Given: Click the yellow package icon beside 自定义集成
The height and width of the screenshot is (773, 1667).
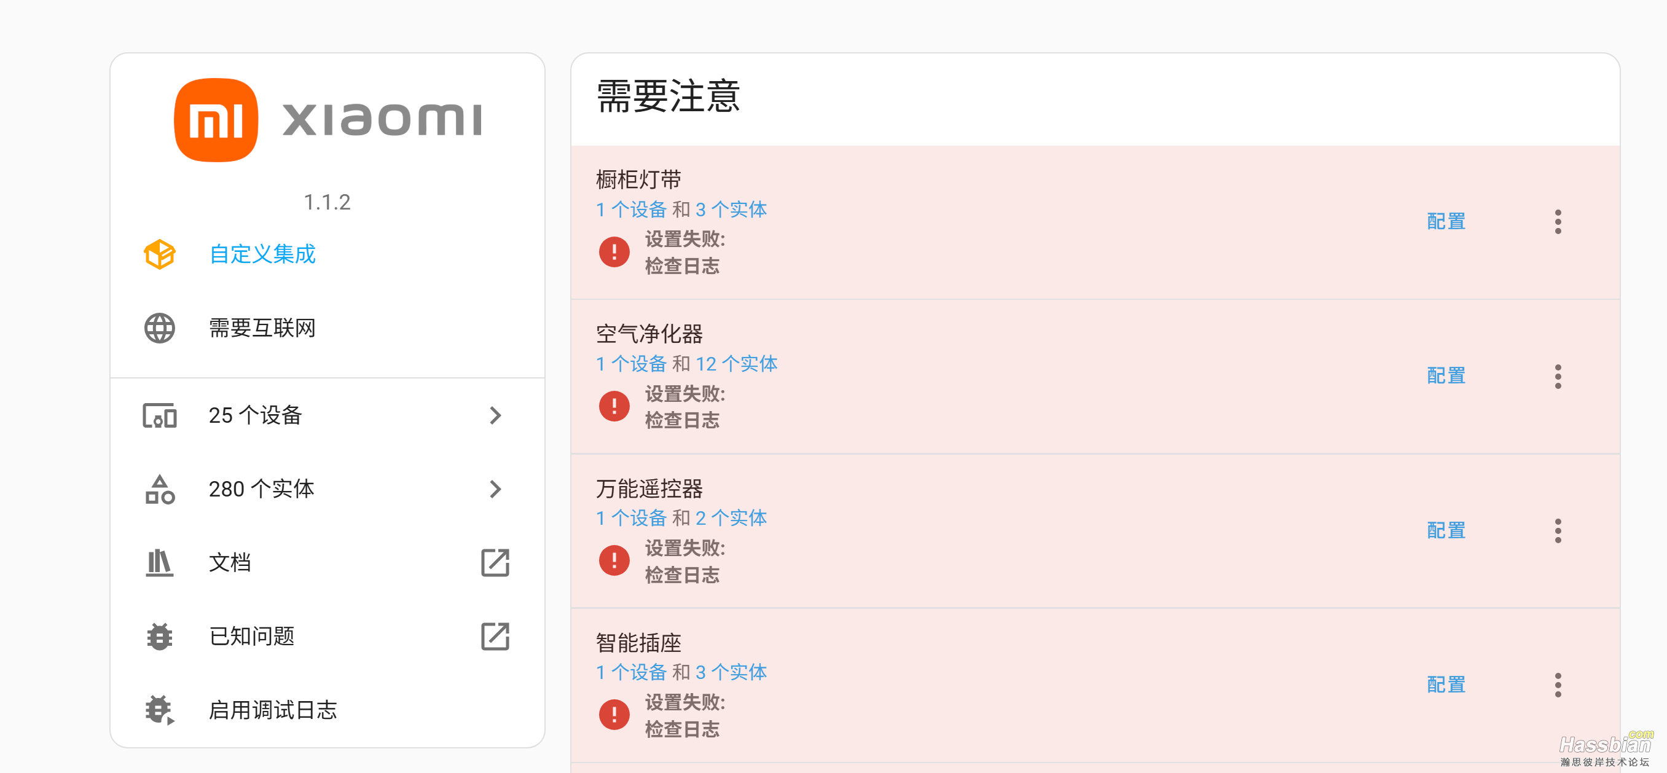Looking at the screenshot, I should [x=159, y=255].
